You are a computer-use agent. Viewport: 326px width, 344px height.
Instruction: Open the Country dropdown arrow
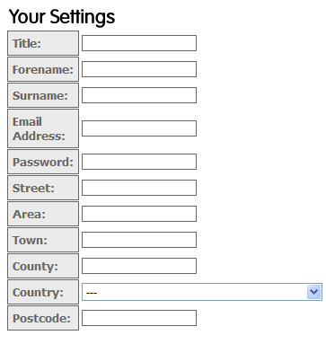point(313,292)
